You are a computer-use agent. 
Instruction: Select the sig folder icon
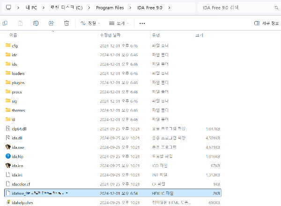(x=8, y=100)
